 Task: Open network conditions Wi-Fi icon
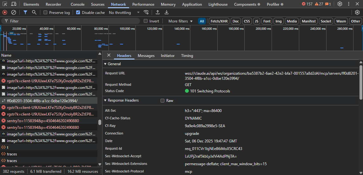coord(146,12)
